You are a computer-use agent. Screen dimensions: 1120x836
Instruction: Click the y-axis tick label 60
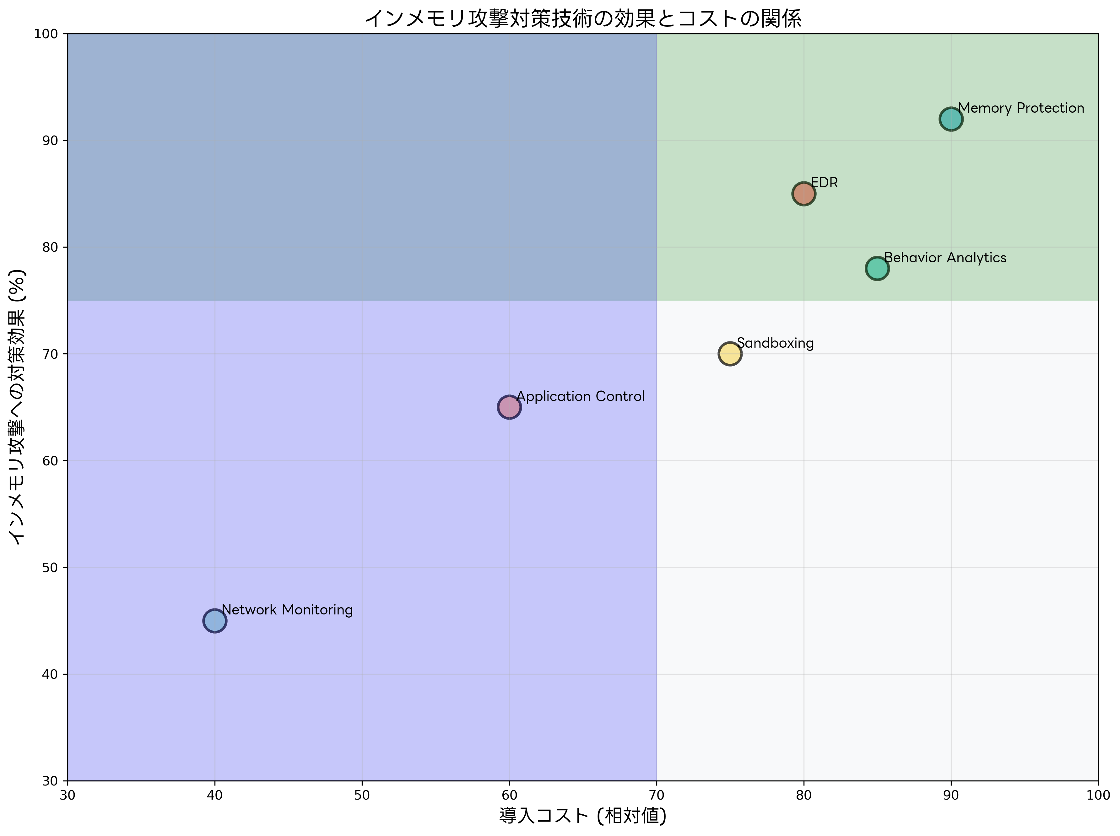tap(52, 461)
